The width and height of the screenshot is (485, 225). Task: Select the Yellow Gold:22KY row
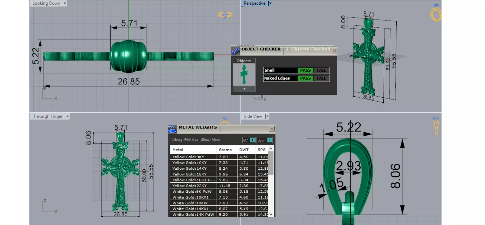pos(219,186)
